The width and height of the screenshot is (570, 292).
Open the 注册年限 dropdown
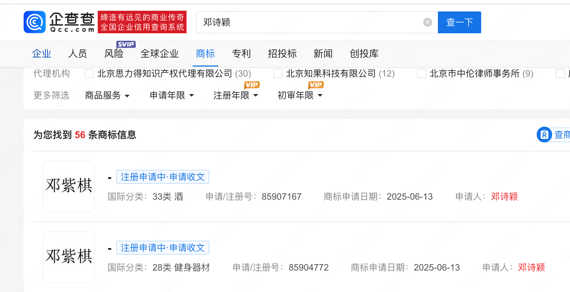[236, 96]
